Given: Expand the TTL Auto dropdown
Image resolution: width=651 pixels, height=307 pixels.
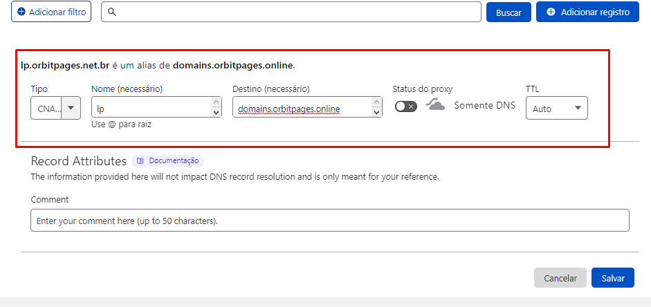Looking at the screenshot, I should [x=556, y=108].
